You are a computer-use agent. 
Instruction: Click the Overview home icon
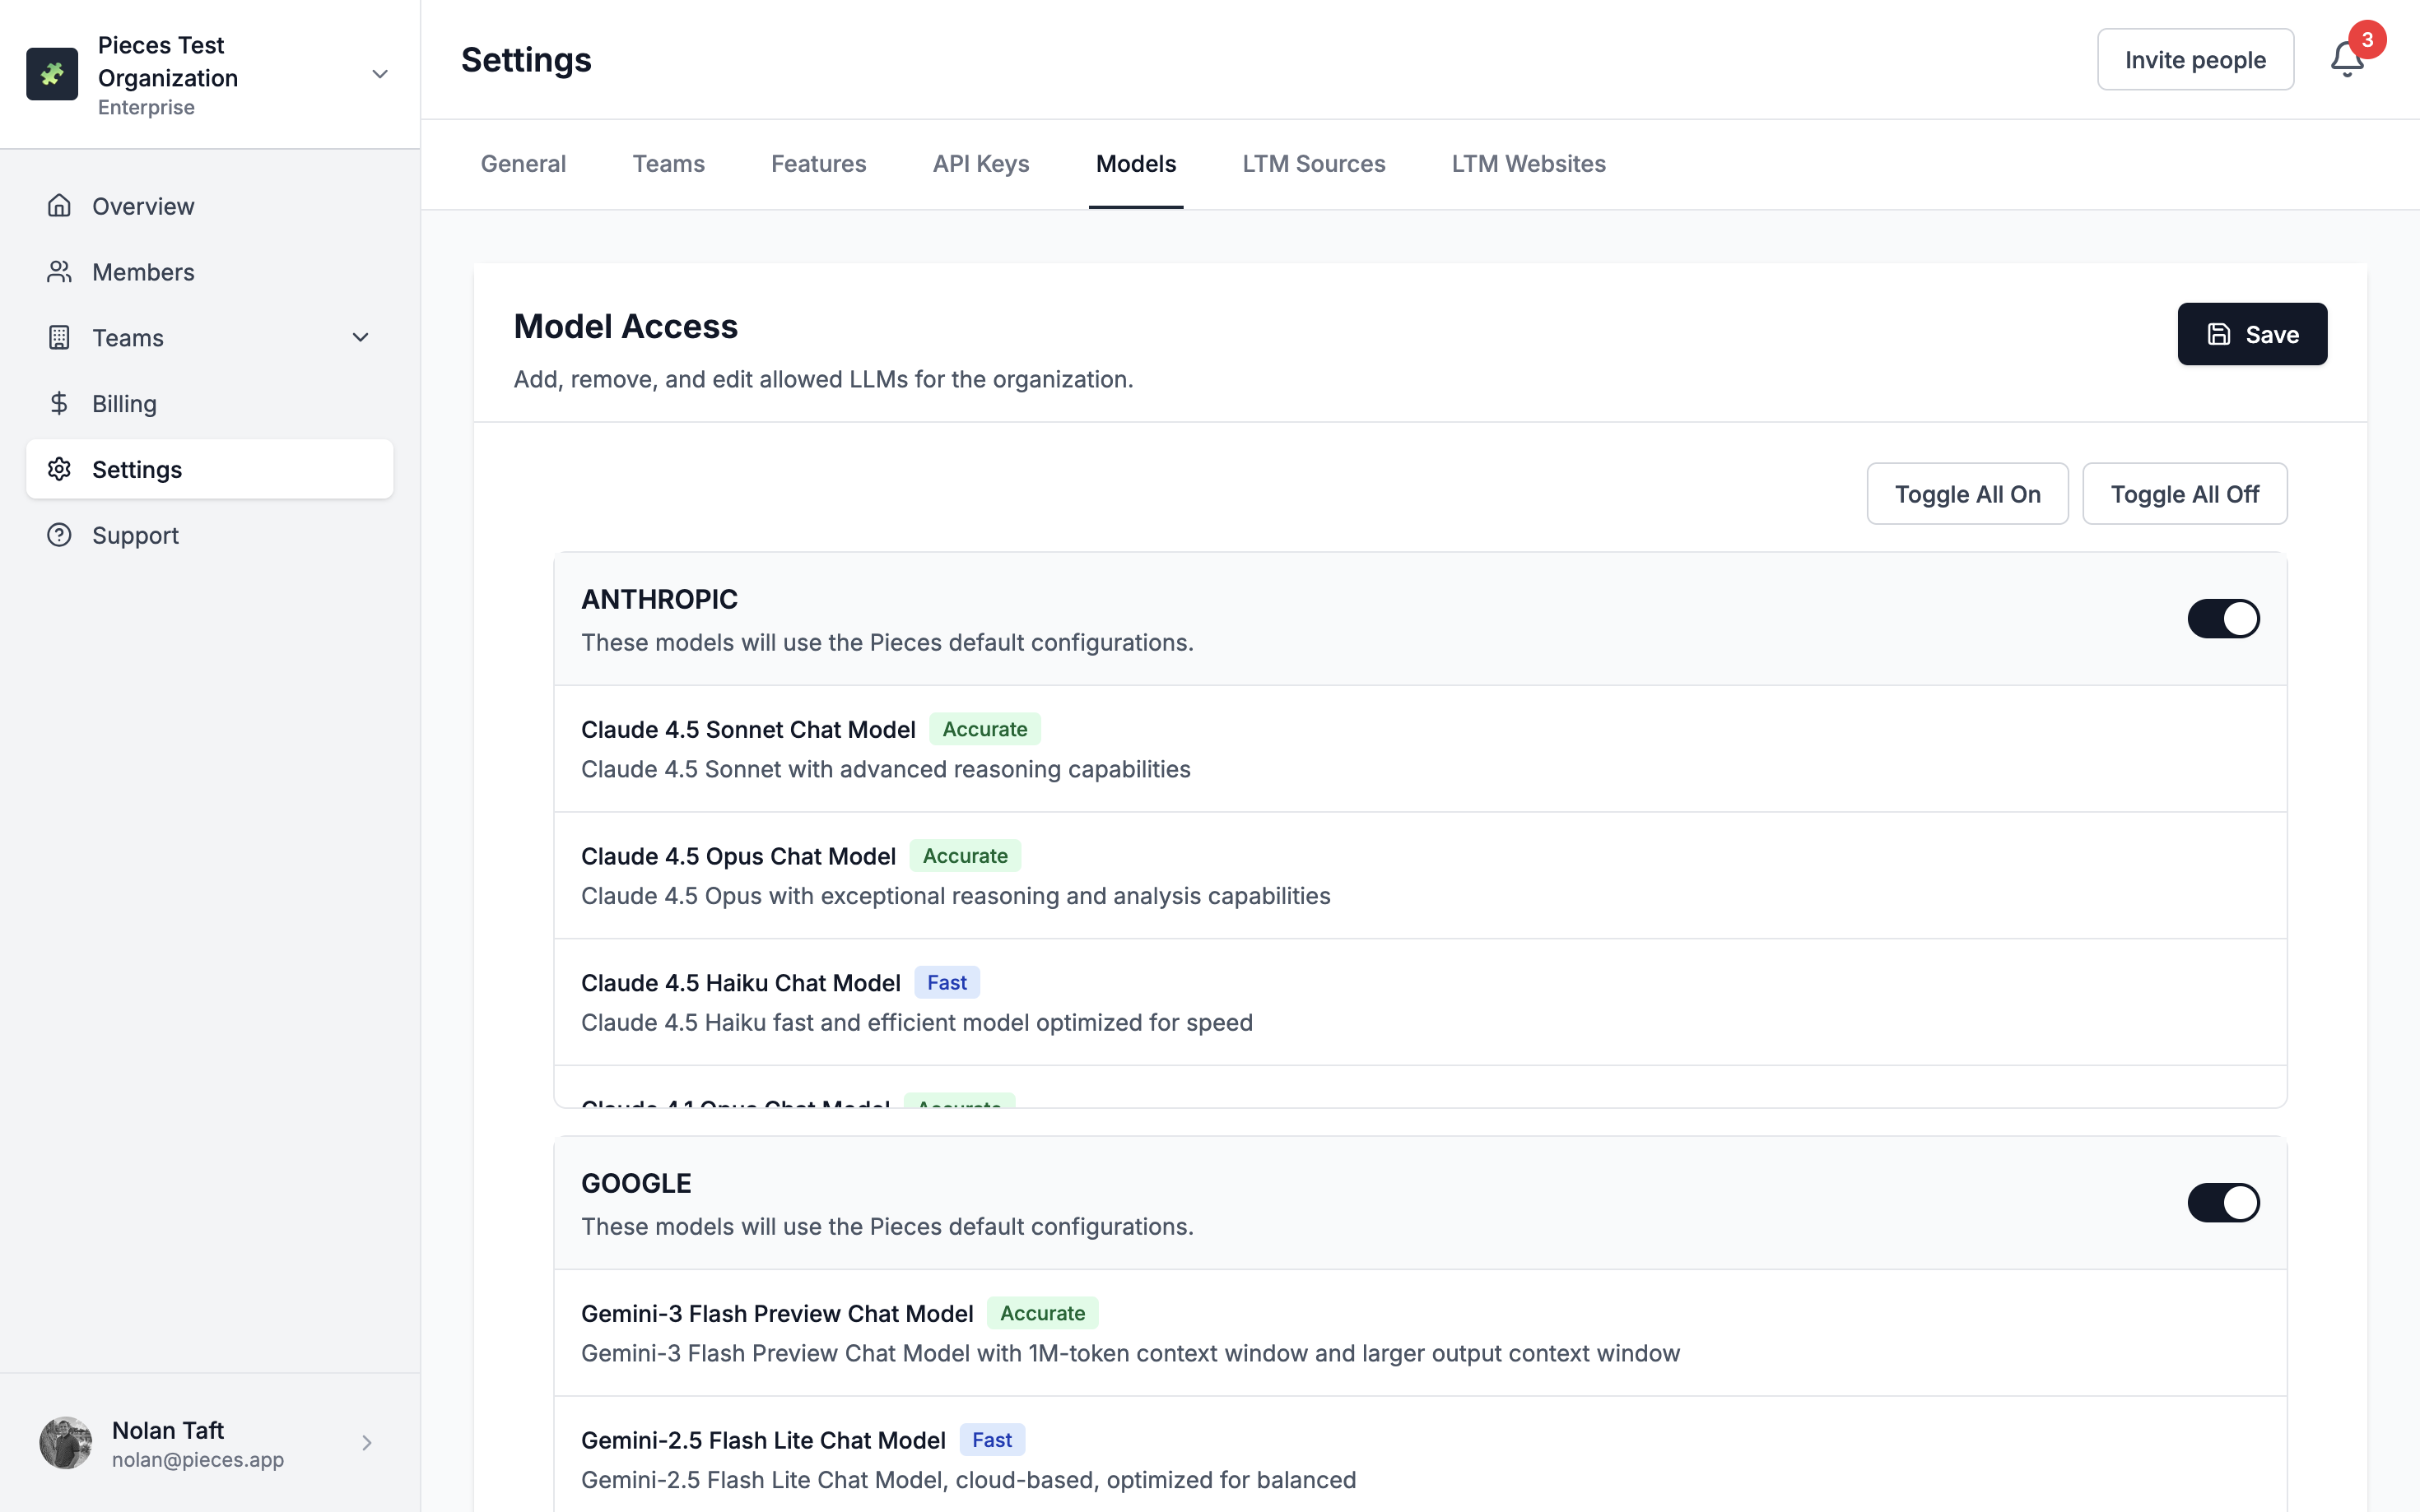click(59, 206)
